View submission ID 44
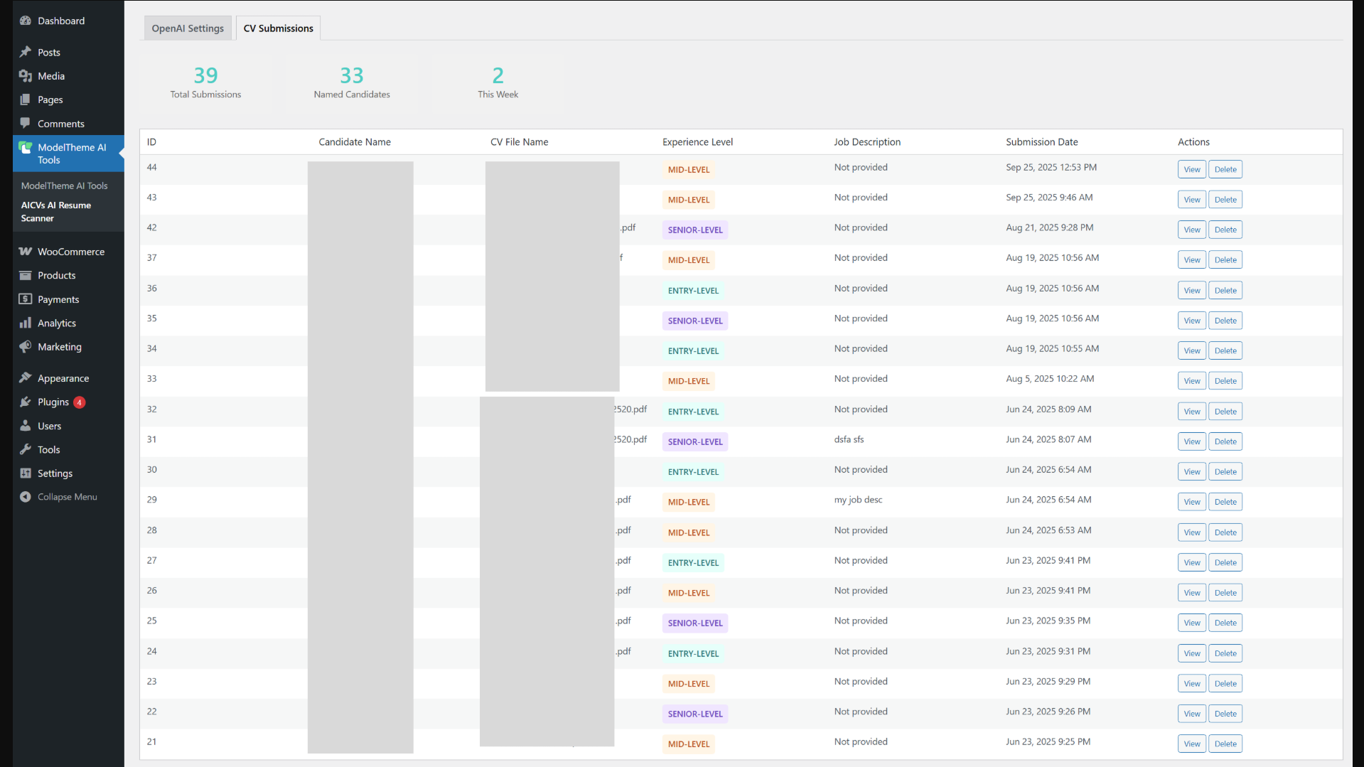Viewport: 1364px width, 767px height. 1191,170
